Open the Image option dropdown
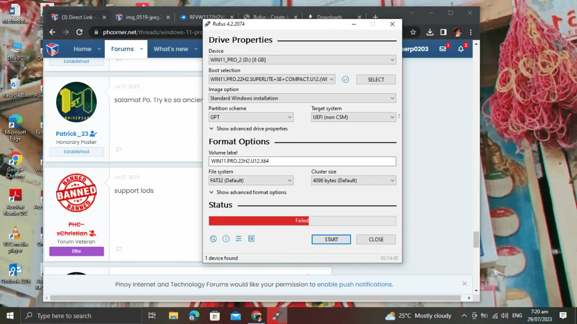The width and height of the screenshot is (577, 324). (x=302, y=99)
